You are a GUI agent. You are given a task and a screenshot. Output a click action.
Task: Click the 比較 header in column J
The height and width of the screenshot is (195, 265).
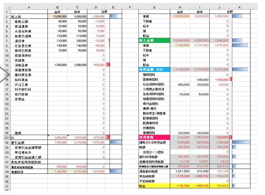[230, 12]
